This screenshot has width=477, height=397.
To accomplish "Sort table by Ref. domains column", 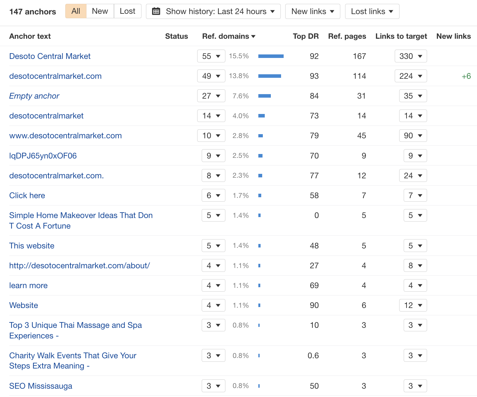I will pos(229,36).
